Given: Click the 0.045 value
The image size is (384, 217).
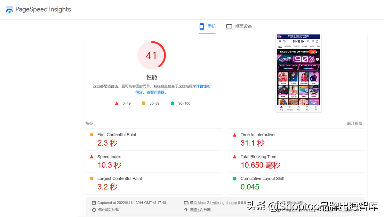Looking at the screenshot, I should [x=250, y=187].
